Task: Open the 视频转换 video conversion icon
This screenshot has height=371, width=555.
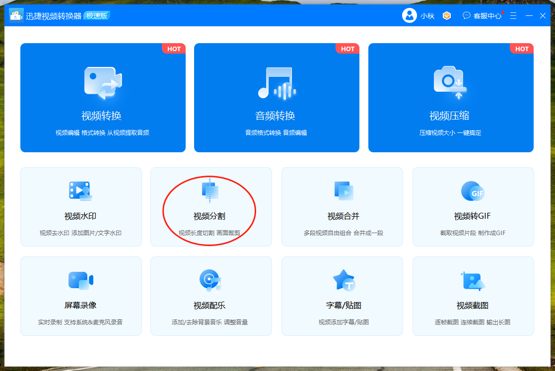Action: [x=103, y=83]
